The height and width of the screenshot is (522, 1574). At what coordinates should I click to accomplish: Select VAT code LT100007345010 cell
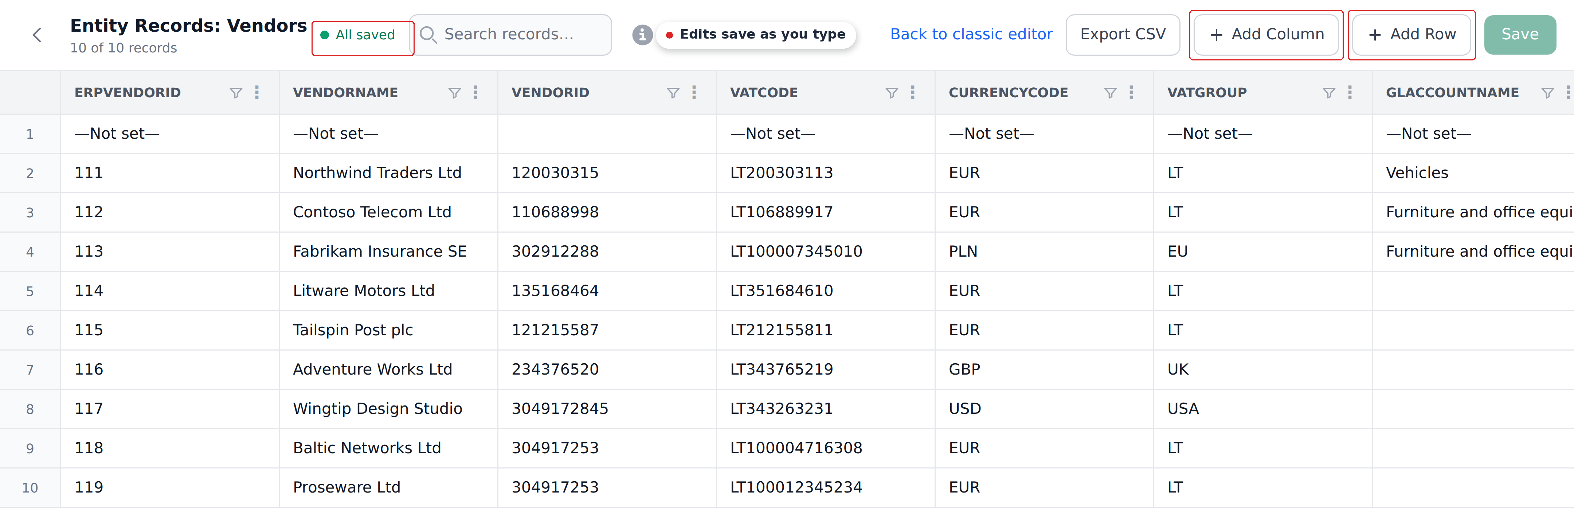[826, 252]
